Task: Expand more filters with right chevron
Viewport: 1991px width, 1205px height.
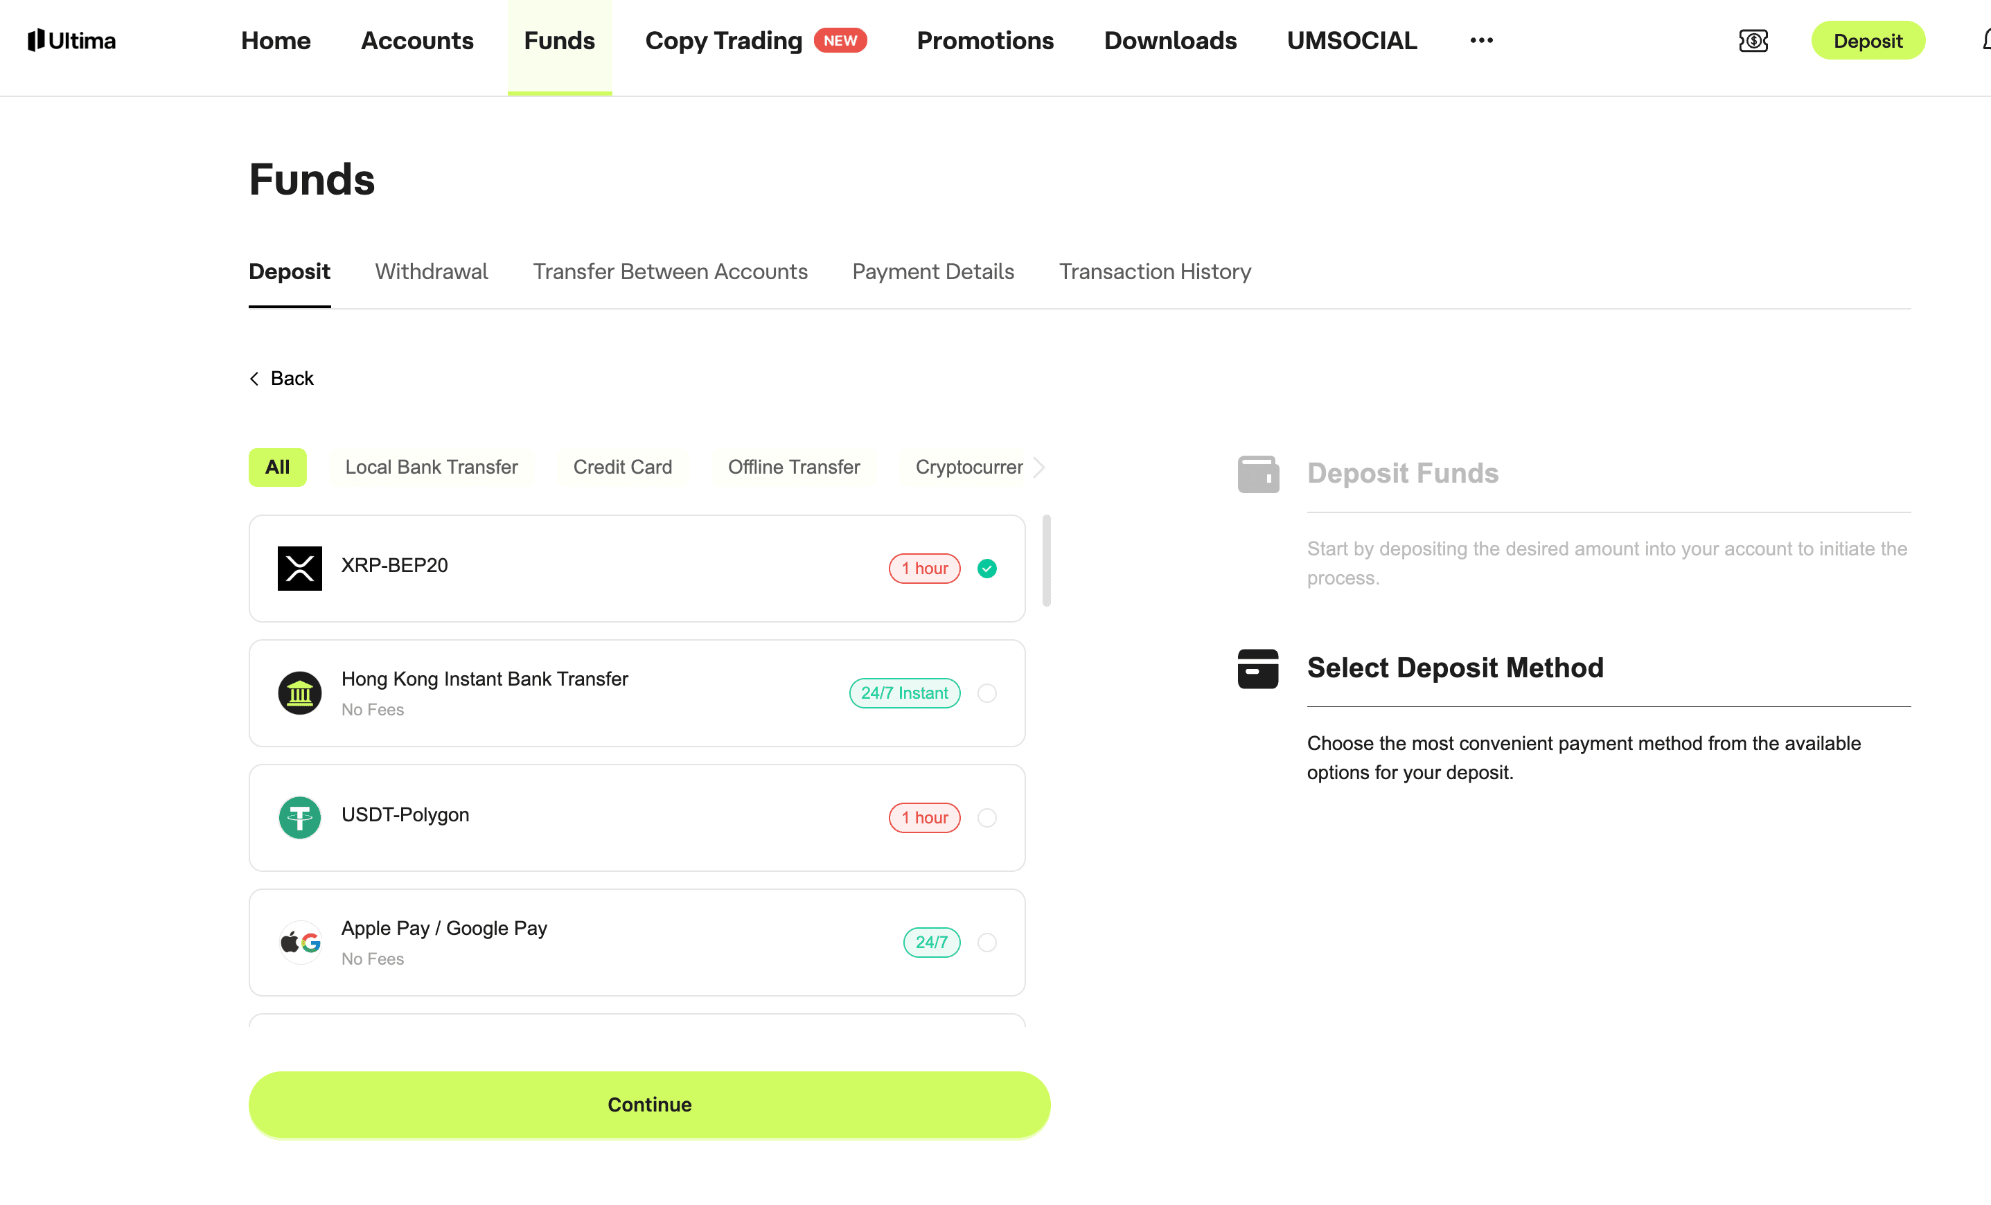Action: 1039,467
